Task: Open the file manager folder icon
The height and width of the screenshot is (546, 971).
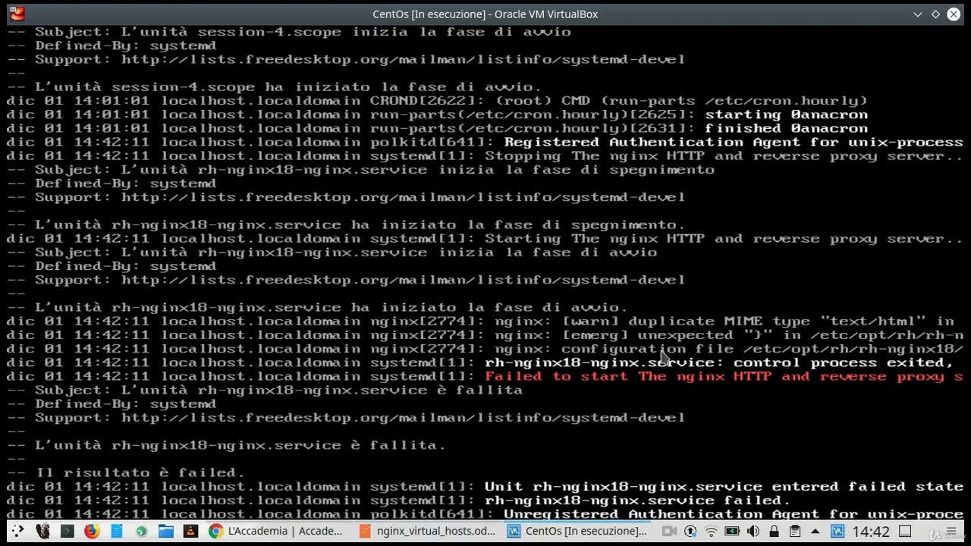Action: [165, 531]
